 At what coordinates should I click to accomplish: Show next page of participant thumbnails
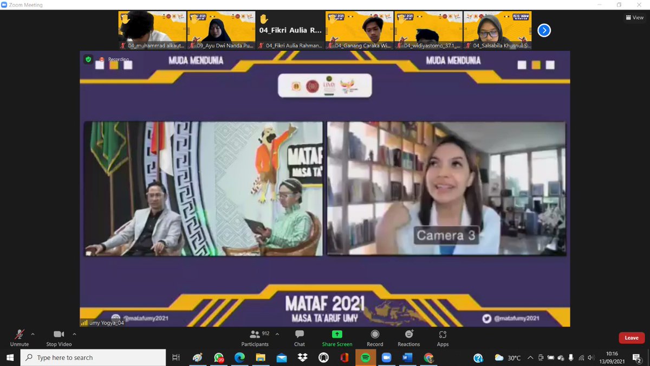pos(544,30)
